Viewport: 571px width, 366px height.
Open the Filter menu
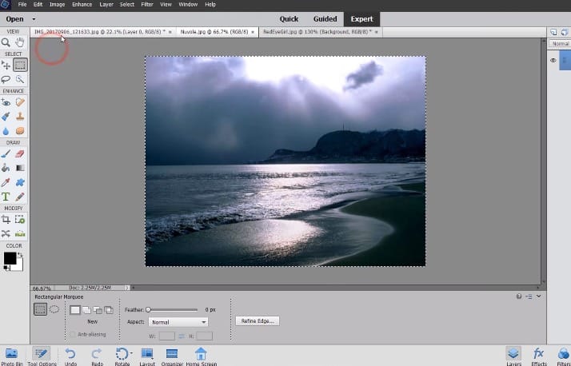pos(147,4)
